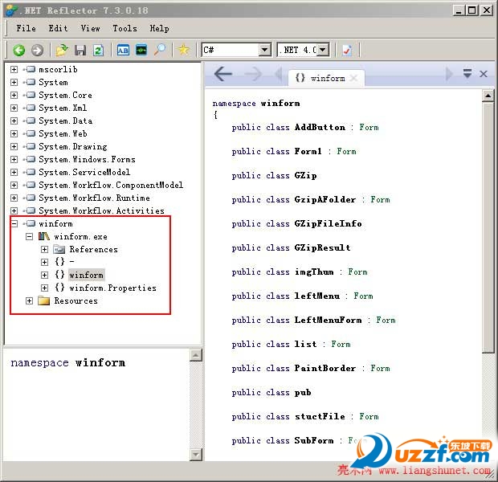Expand the mscorlib node
The width and height of the screenshot is (498, 482).
pos(14,69)
